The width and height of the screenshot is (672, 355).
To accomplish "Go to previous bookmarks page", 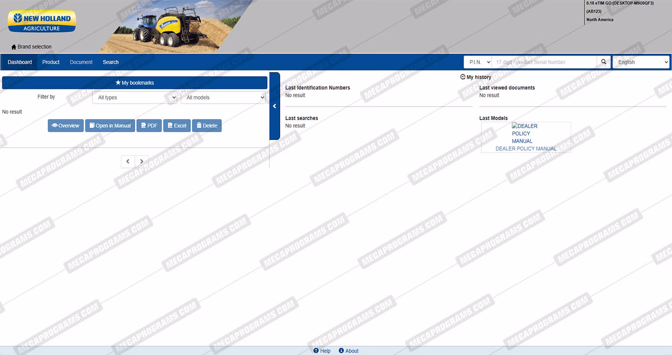I will point(128,162).
